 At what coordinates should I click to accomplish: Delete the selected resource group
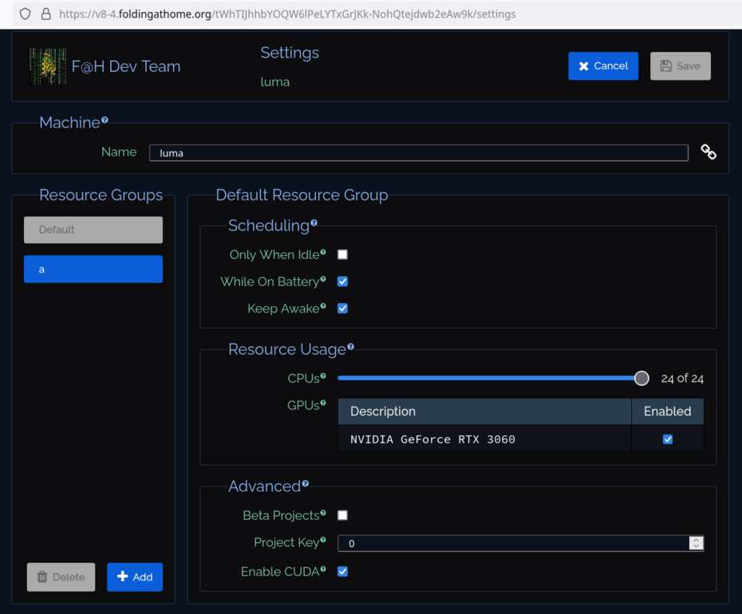pyautogui.click(x=61, y=577)
